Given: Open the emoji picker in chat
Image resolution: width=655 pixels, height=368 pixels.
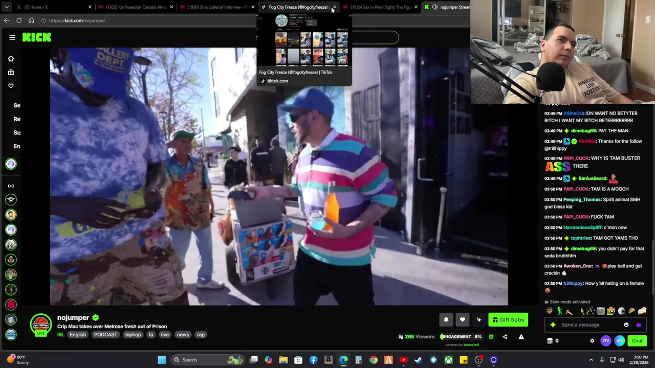Looking at the screenshot, I should (626, 325).
